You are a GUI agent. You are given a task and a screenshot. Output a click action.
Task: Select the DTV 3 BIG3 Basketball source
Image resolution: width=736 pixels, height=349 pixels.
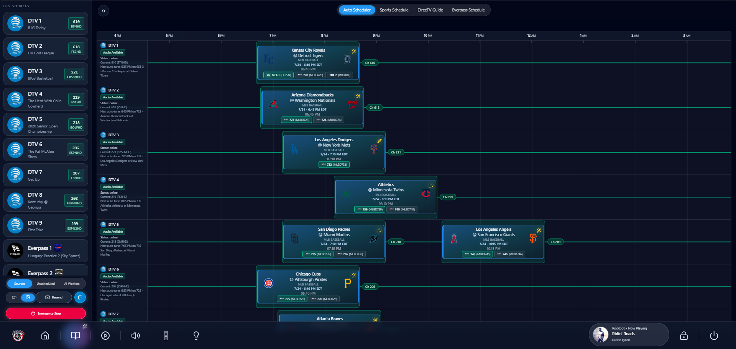(x=46, y=74)
